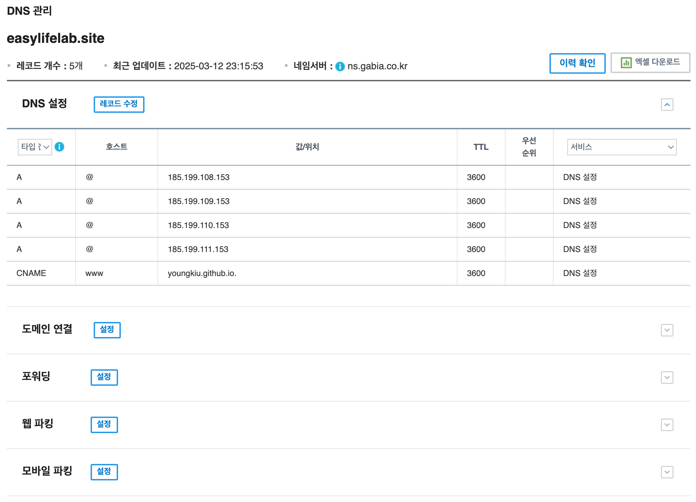
Task: Expand the 포워딩 section
Action: coord(667,378)
